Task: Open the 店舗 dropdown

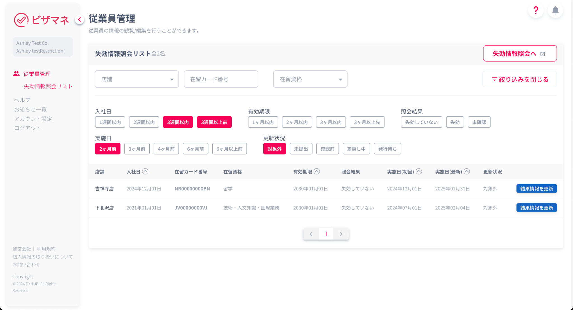Action: pos(137,79)
